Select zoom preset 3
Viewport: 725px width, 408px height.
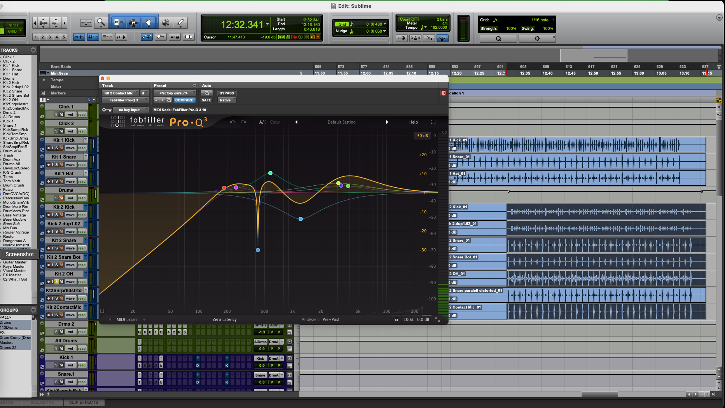50,37
